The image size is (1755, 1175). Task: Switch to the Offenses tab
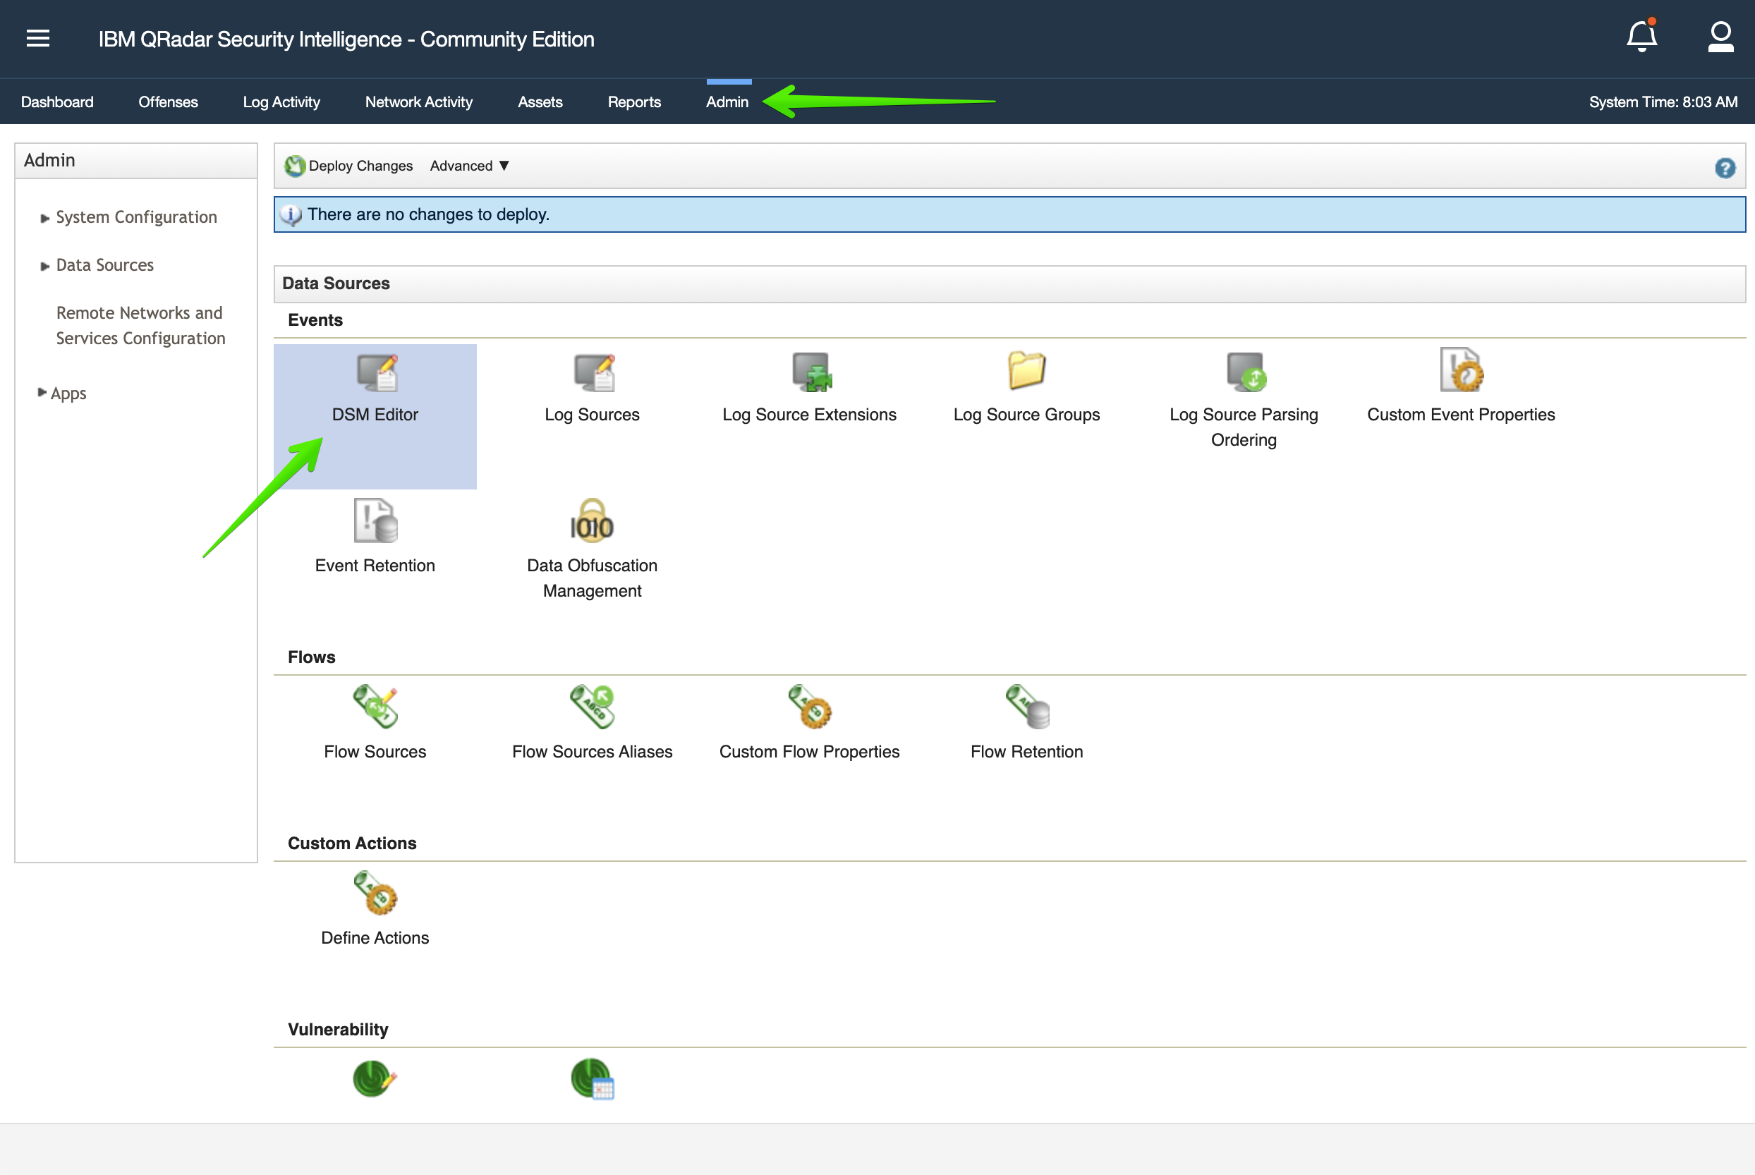pos(168,102)
